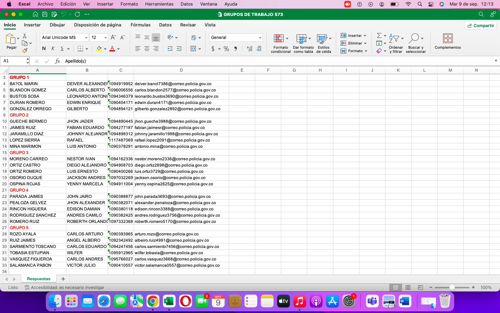Save the workbook with the floppy icon
The height and width of the screenshot is (313, 500).
tap(45, 14)
